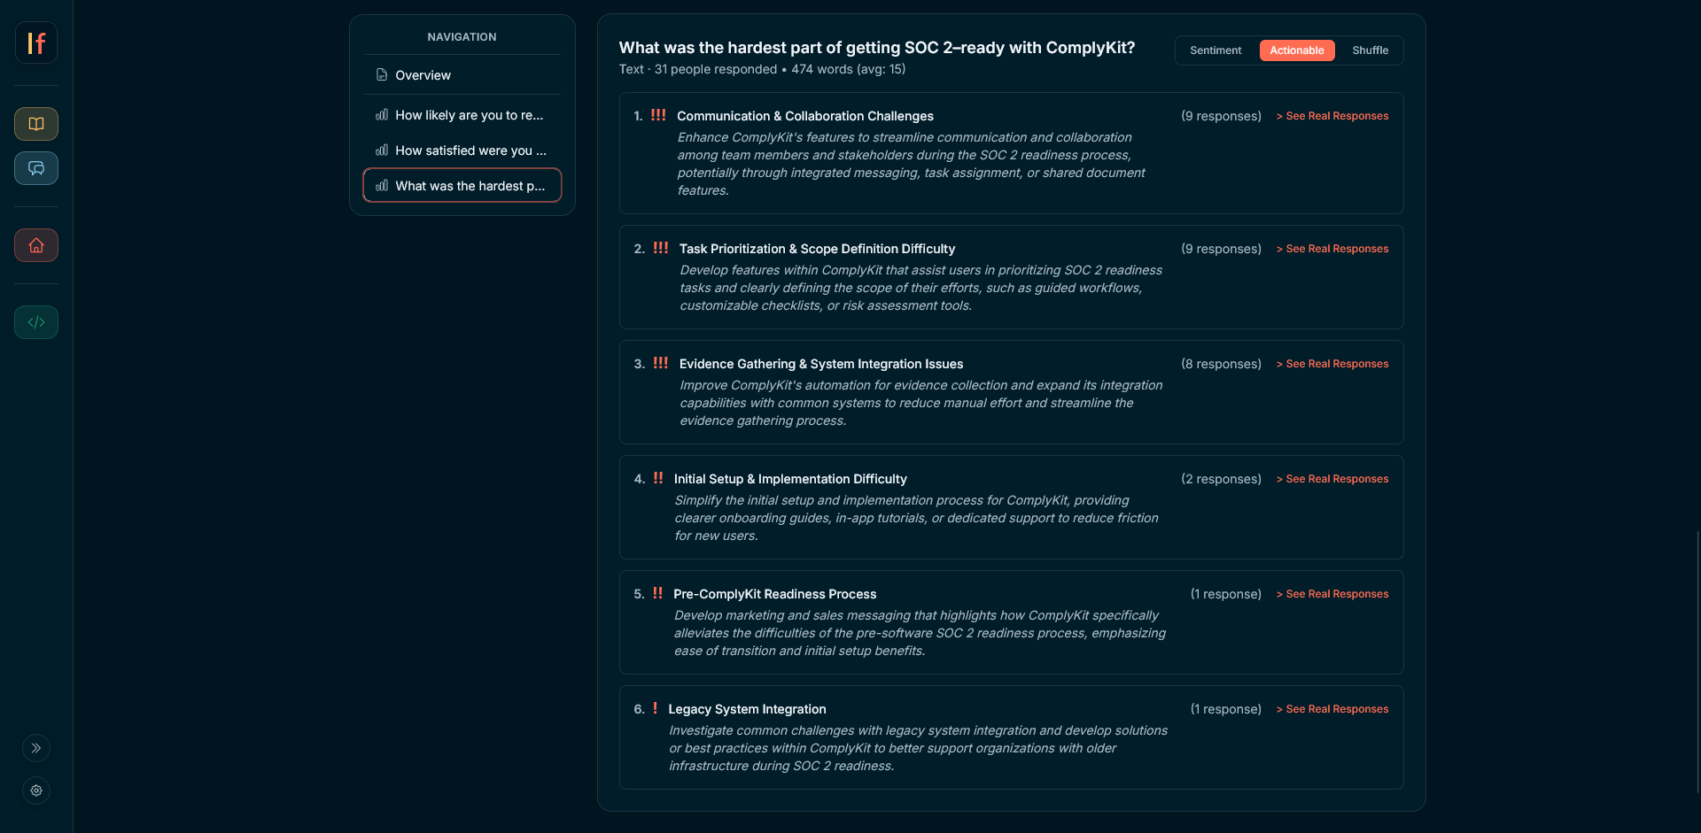
Task: Select the 'How satisfied were you' navigation item
Action: click(x=470, y=150)
